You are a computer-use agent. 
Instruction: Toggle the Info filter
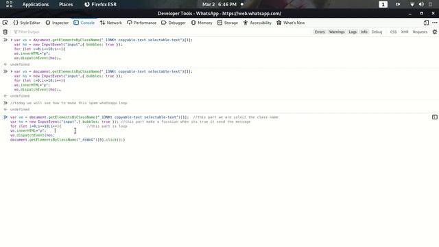(x=364, y=32)
